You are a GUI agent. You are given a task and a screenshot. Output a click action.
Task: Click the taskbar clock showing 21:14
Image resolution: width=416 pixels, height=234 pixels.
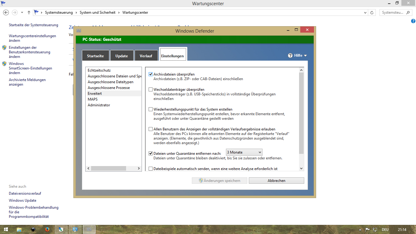click(x=402, y=229)
